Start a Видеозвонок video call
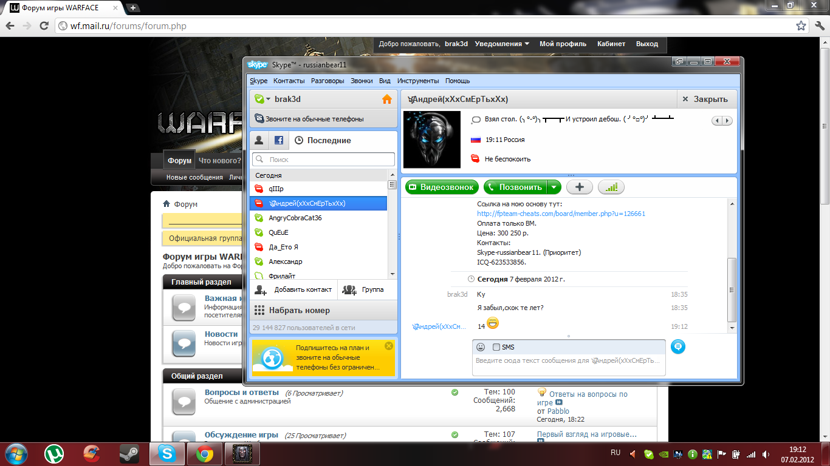Image resolution: width=830 pixels, height=466 pixels. tap(442, 187)
